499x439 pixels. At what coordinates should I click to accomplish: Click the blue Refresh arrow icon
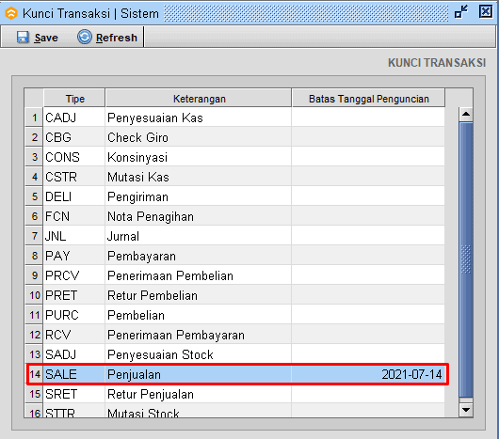tap(85, 38)
